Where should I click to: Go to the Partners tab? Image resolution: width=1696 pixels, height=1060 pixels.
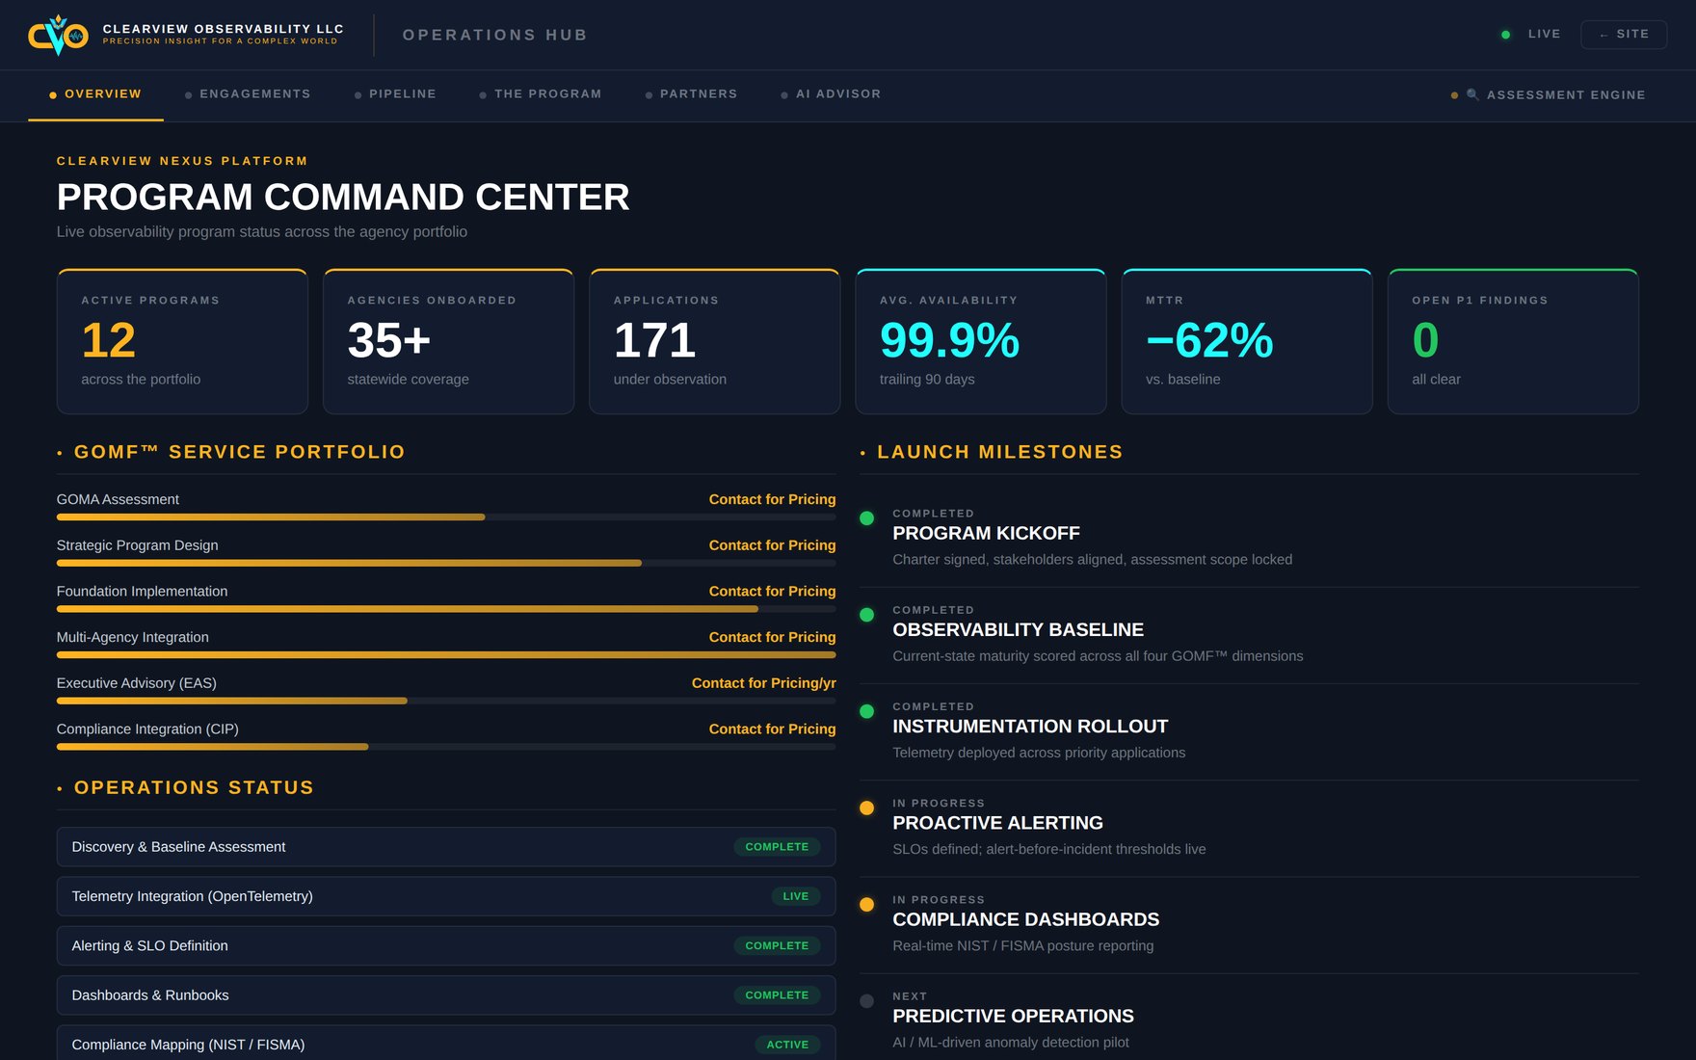[691, 94]
